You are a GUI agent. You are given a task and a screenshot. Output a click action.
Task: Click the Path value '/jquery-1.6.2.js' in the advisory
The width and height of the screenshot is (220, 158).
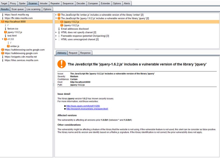tap(77, 85)
